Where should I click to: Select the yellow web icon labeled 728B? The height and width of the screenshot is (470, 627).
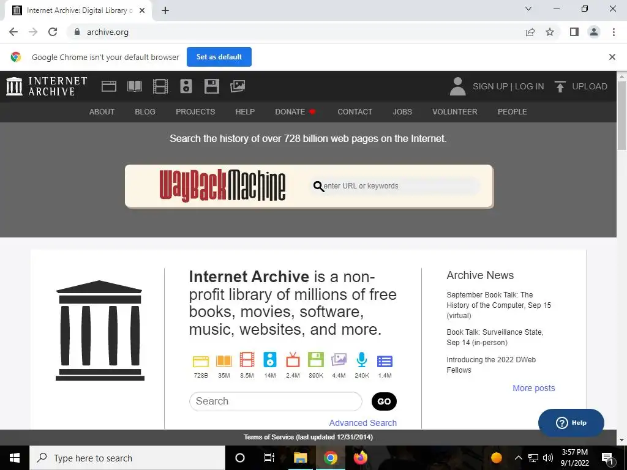click(x=201, y=361)
